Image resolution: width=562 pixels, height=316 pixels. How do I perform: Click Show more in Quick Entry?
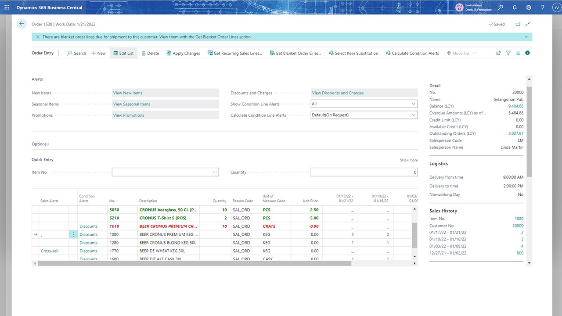[409, 160]
